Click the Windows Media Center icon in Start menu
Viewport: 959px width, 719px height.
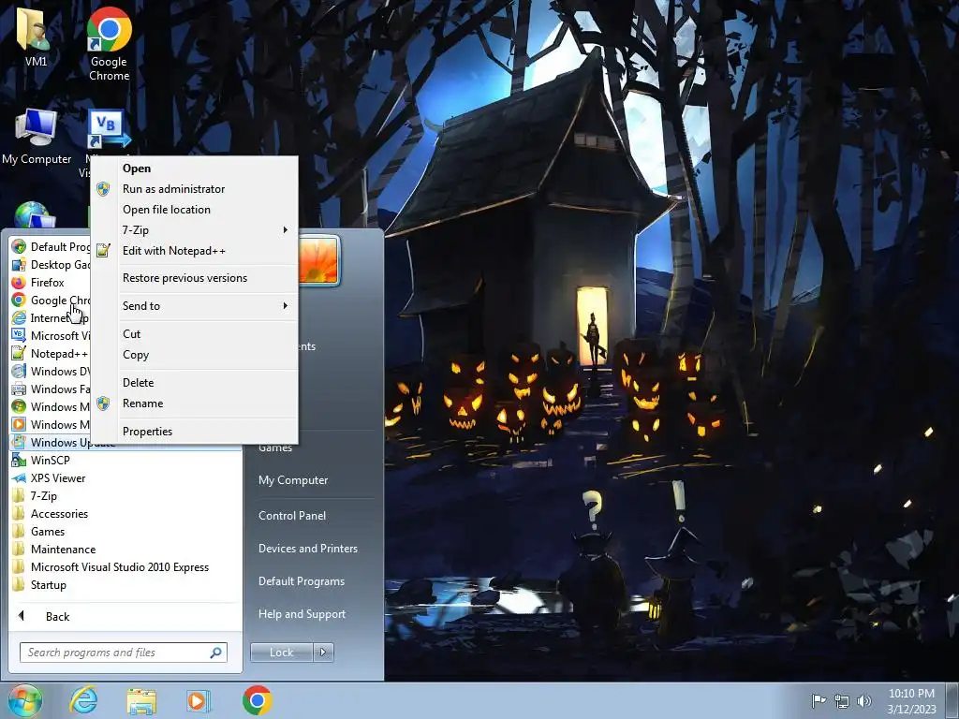click(x=19, y=406)
